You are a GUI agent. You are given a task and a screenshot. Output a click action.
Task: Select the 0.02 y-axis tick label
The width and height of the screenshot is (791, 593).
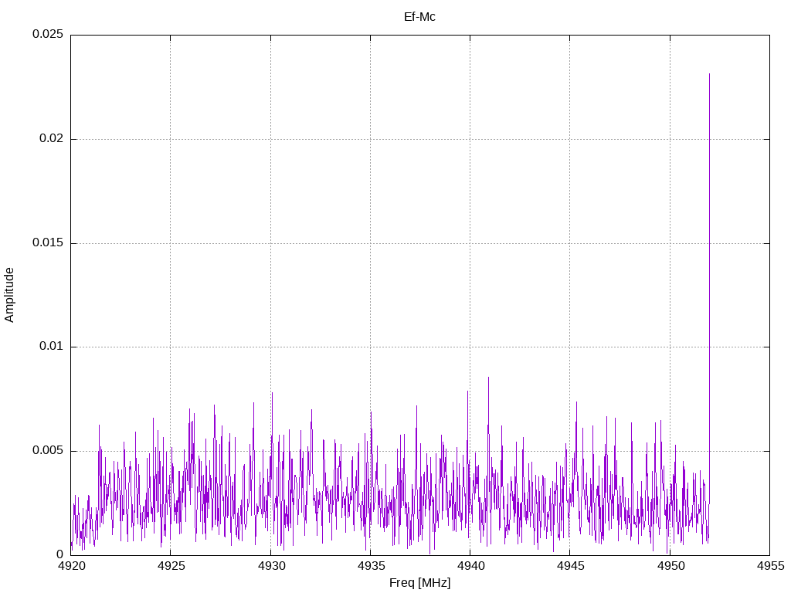coord(51,139)
